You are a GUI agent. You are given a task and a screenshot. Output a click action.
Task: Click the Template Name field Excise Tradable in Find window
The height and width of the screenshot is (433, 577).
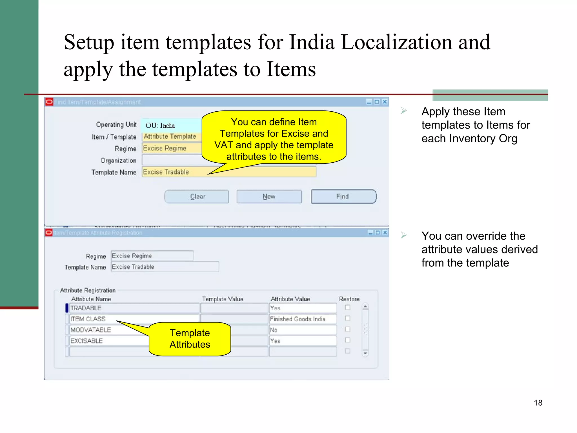pyautogui.click(x=229, y=172)
